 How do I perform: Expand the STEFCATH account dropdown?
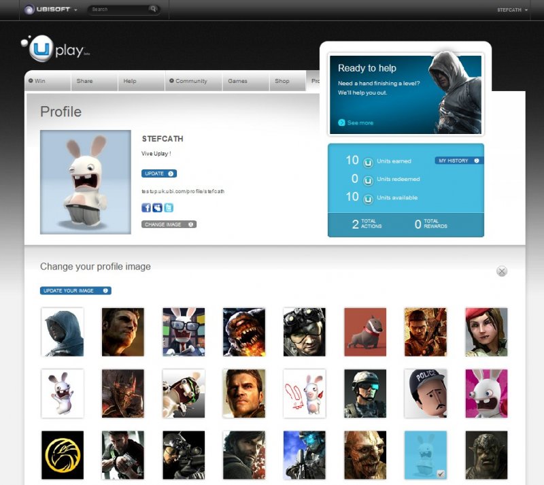point(512,10)
